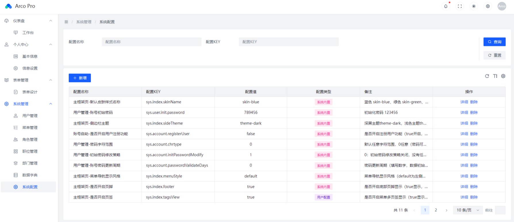This screenshot has width=514, height=222.
Task: Click the 部门管理 layers icon
Action: [16, 163]
